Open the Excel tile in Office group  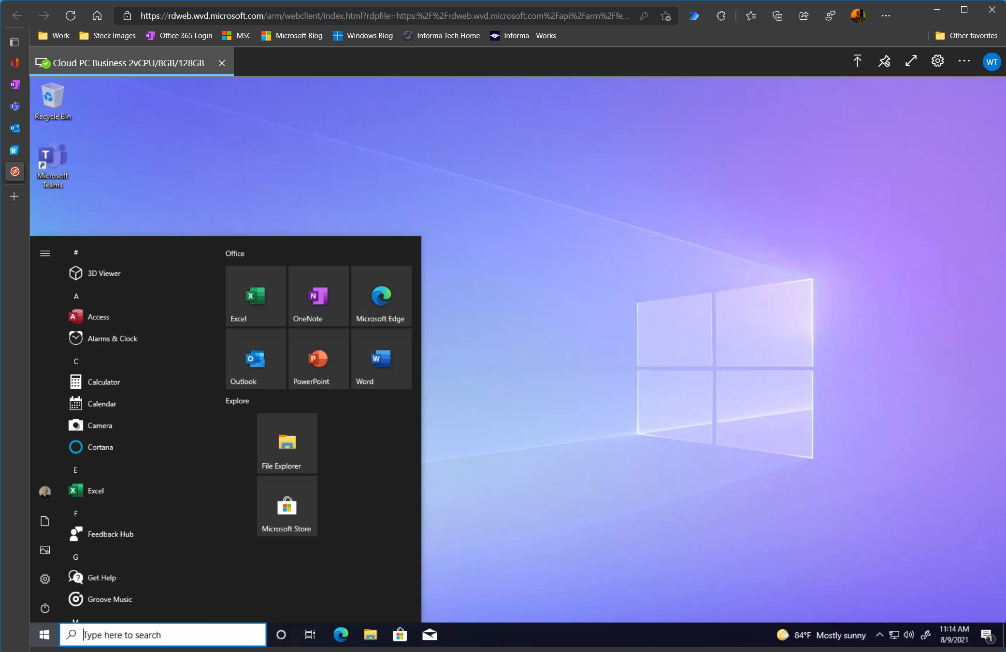[255, 296]
